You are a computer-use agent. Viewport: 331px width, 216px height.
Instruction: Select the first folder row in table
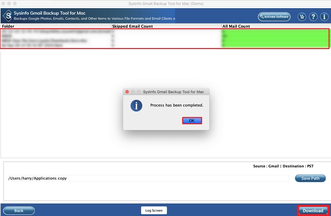click(165, 31)
